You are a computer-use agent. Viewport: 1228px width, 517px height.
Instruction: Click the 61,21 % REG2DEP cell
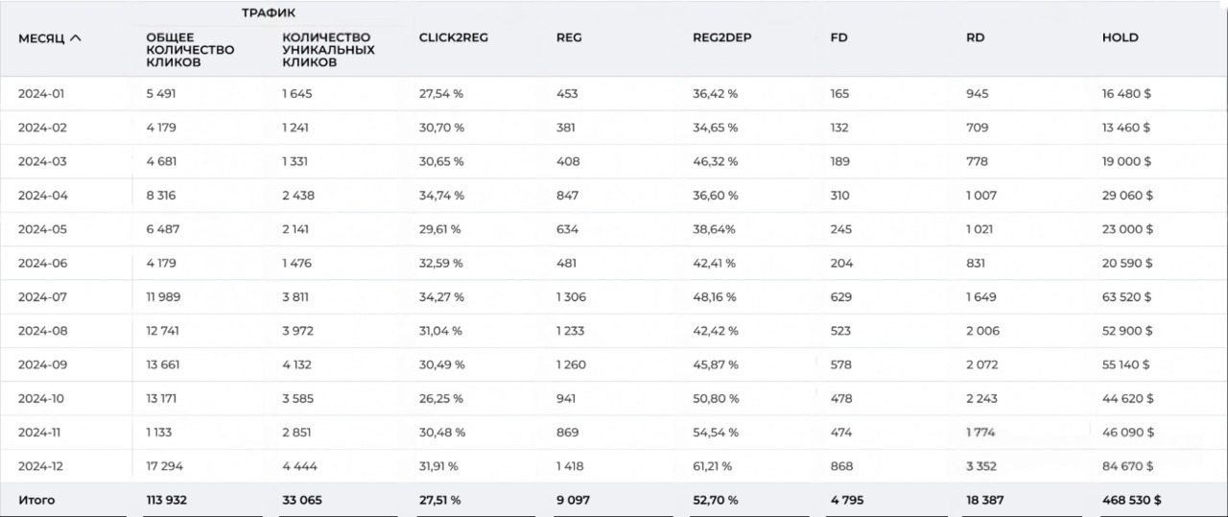712,466
